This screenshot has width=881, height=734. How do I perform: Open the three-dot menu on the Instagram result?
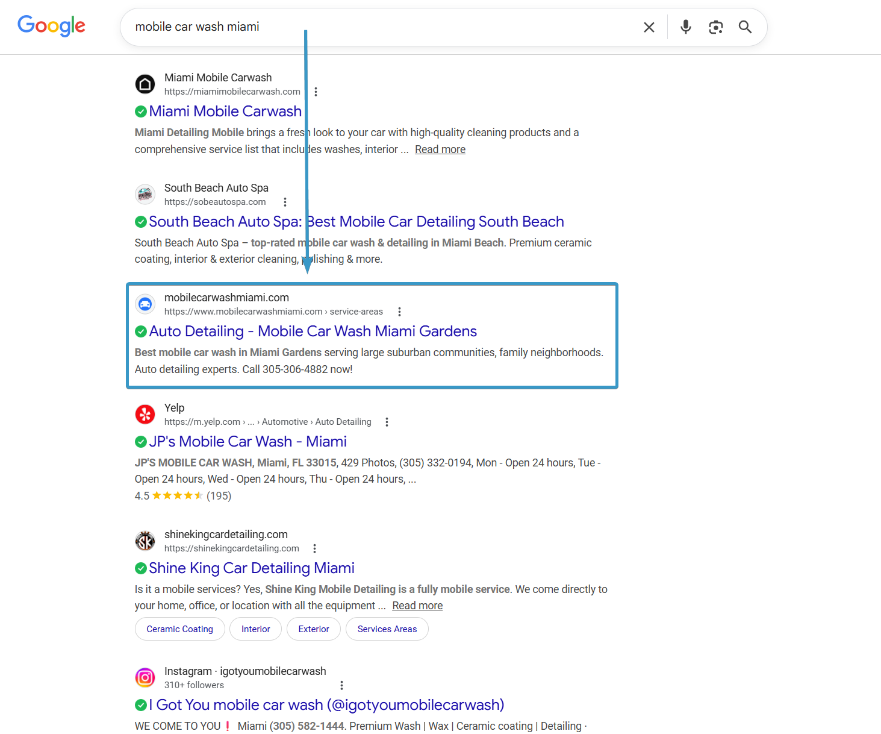pyautogui.click(x=341, y=685)
